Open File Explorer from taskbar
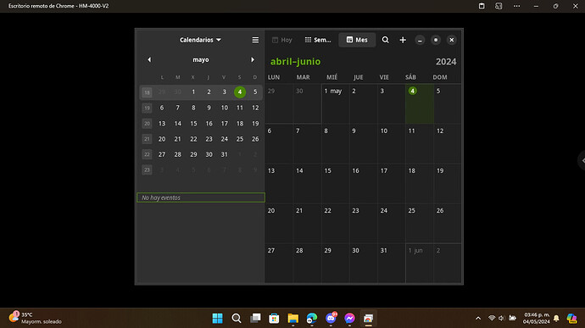585x328 pixels. [x=292, y=319]
